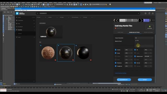Open Edit menu in Quixel Bridge window

point(18,10)
